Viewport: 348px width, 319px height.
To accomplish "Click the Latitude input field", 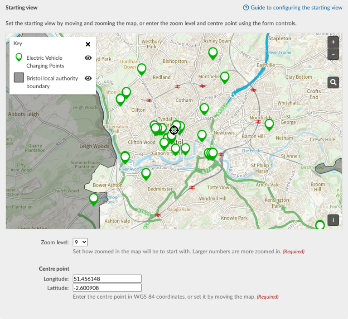I will [107, 288].
